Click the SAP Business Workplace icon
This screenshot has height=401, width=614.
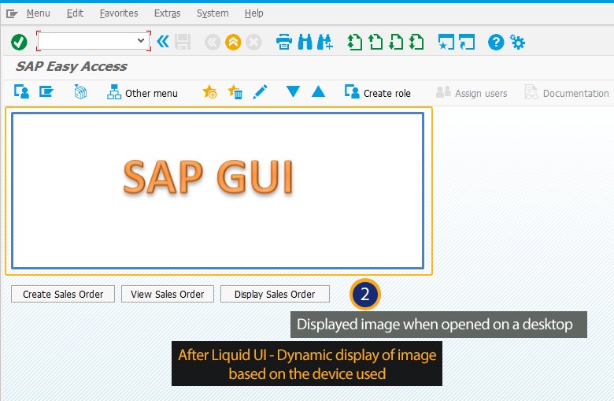click(80, 92)
